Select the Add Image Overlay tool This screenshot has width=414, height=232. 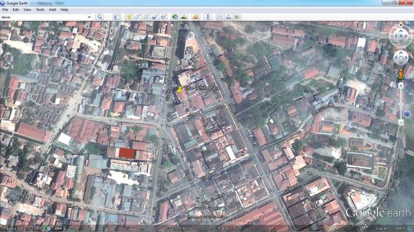[155, 17]
